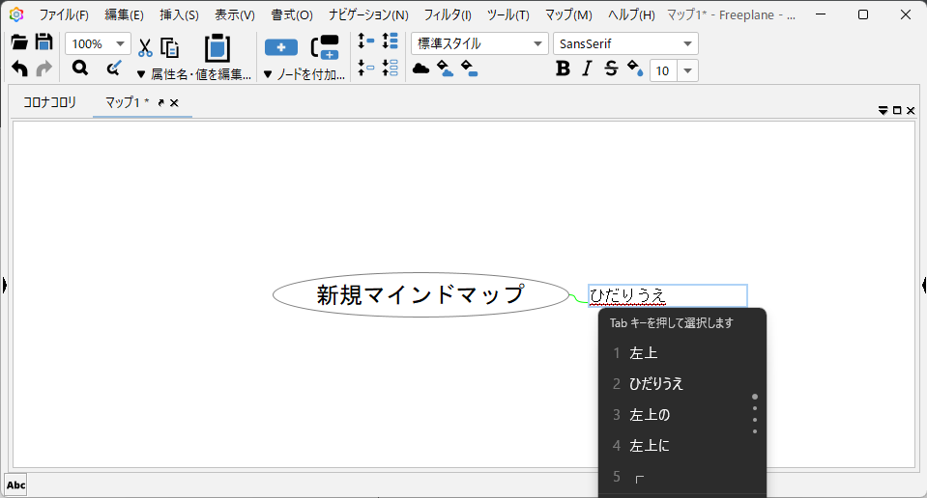Close the map panel with X
This screenshot has height=498, width=927.
pyautogui.click(x=911, y=110)
